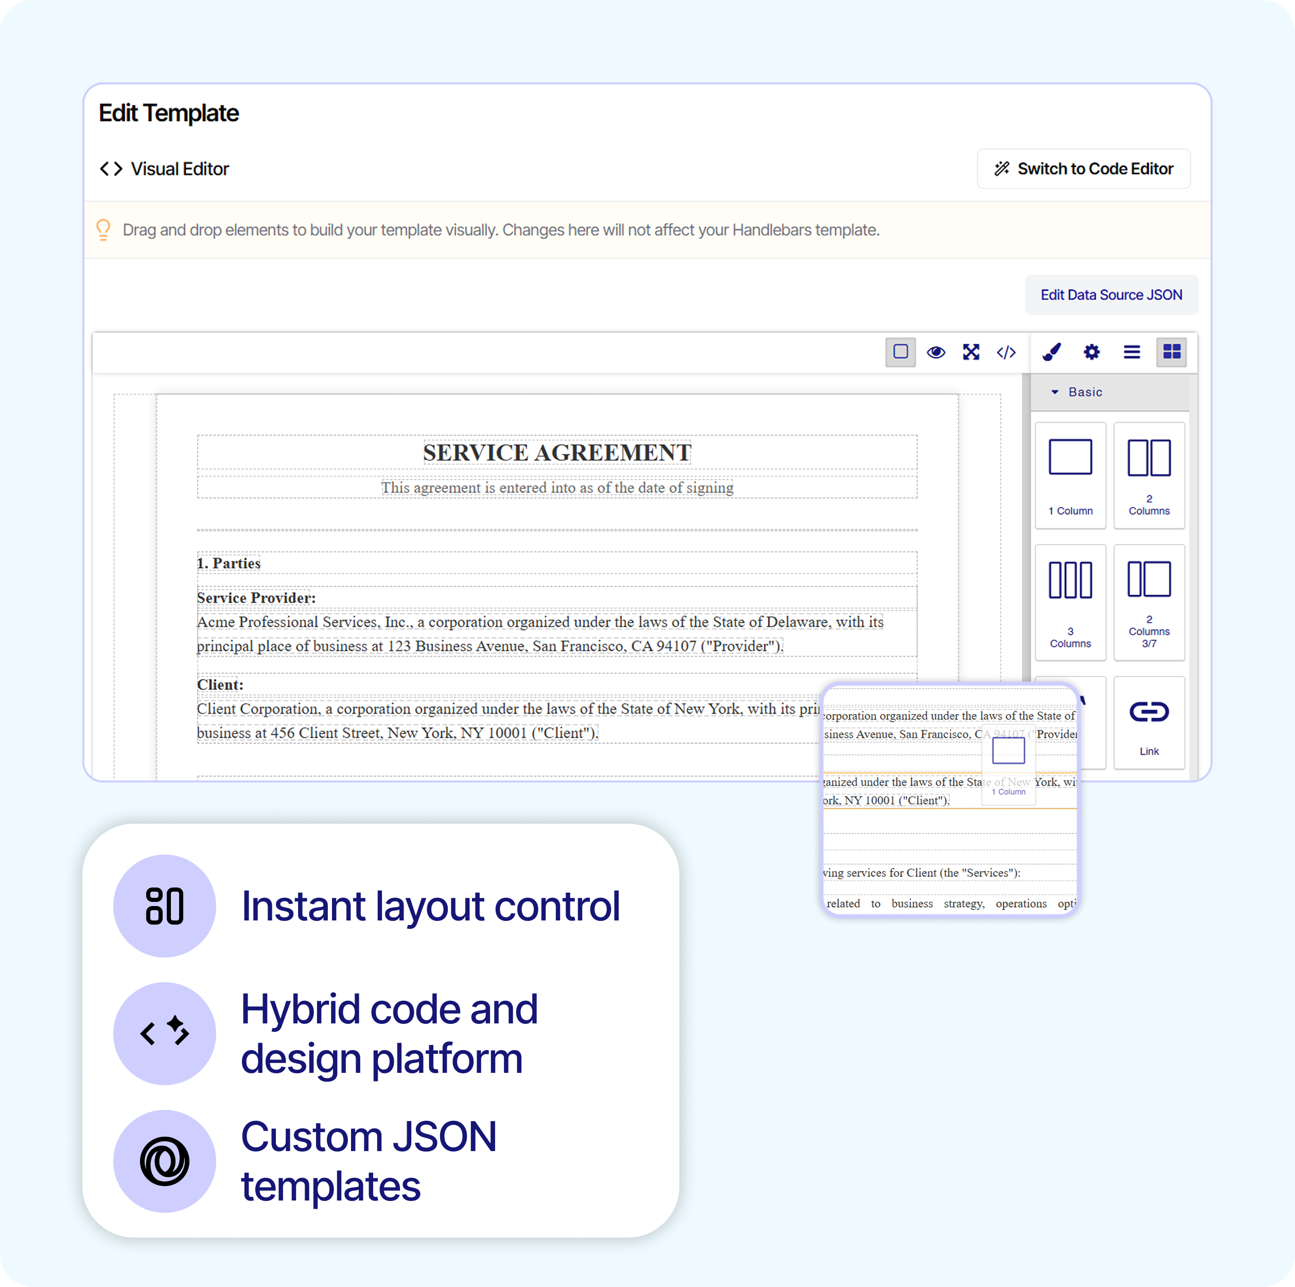
Task: Activate the fullscreen arrows icon
Action: (x=971, y=352)
